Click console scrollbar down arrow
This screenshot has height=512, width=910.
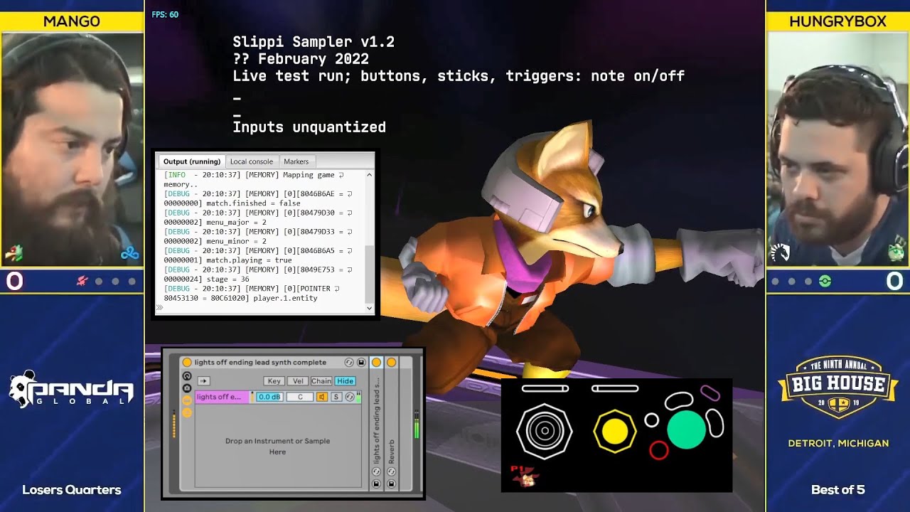(370, 308)
